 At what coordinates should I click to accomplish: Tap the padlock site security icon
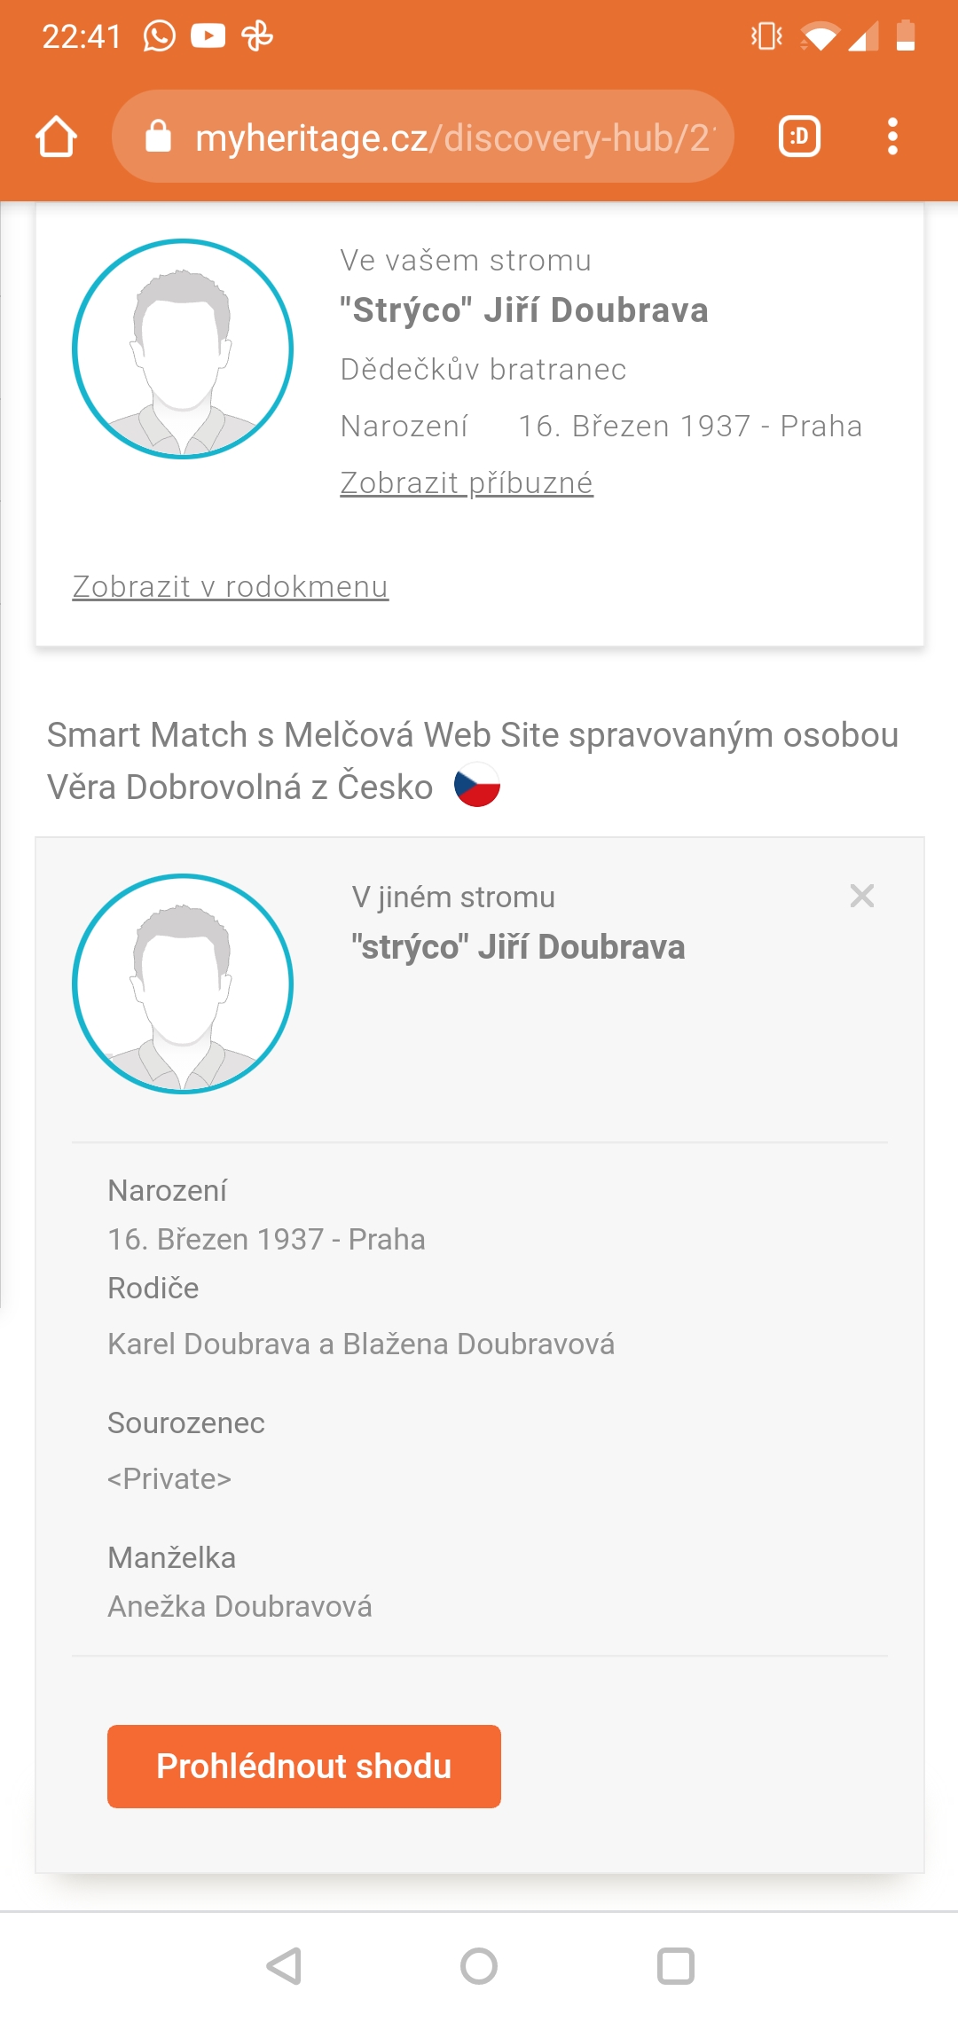coord(158,137)
